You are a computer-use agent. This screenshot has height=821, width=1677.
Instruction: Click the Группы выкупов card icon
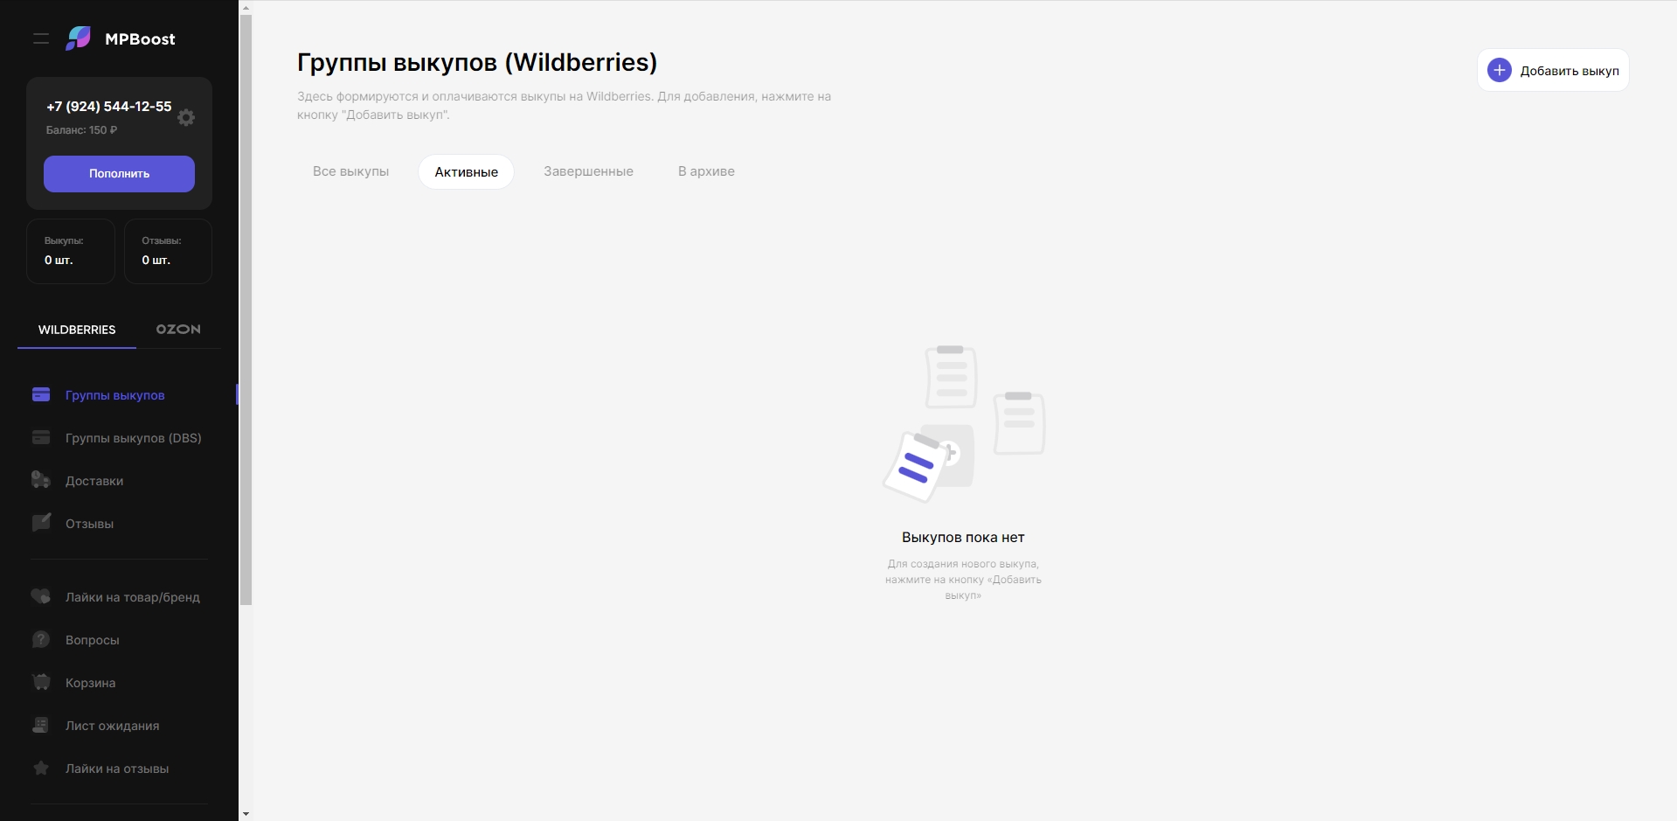(41, 394)
